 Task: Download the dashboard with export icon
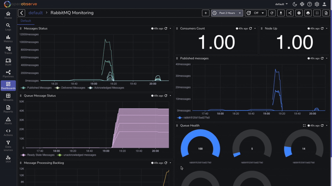tap(281, 13)
